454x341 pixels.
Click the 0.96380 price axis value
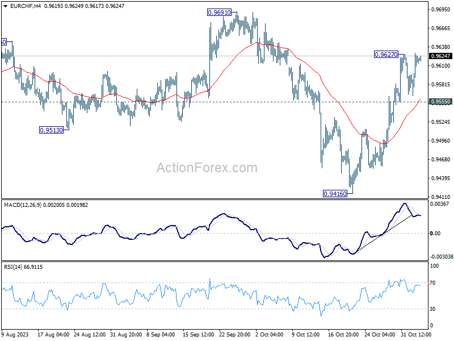pyautogui.click(x=441, y=47)
